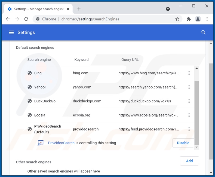Click the feed.provideosearch.com query URL
This screenshot has height=177, width=215.
coord(149,129)
